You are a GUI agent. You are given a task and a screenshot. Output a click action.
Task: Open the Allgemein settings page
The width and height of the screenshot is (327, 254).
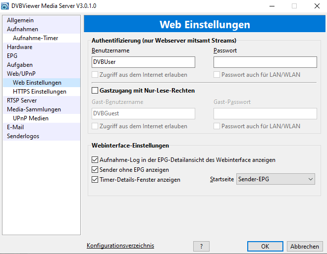pos(42,20)
